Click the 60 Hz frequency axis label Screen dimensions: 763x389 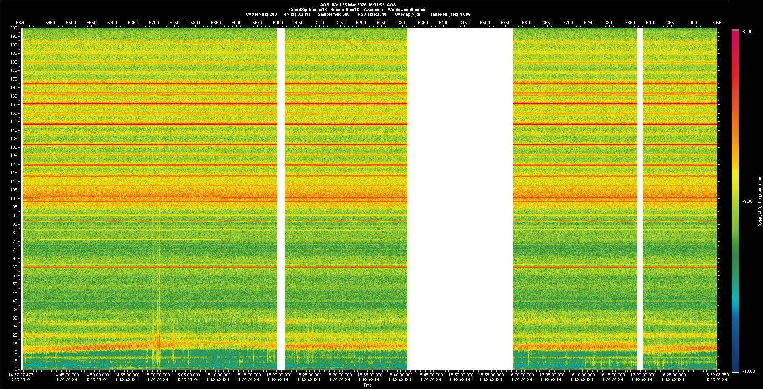pyautogui.click(x=15, y=267)
